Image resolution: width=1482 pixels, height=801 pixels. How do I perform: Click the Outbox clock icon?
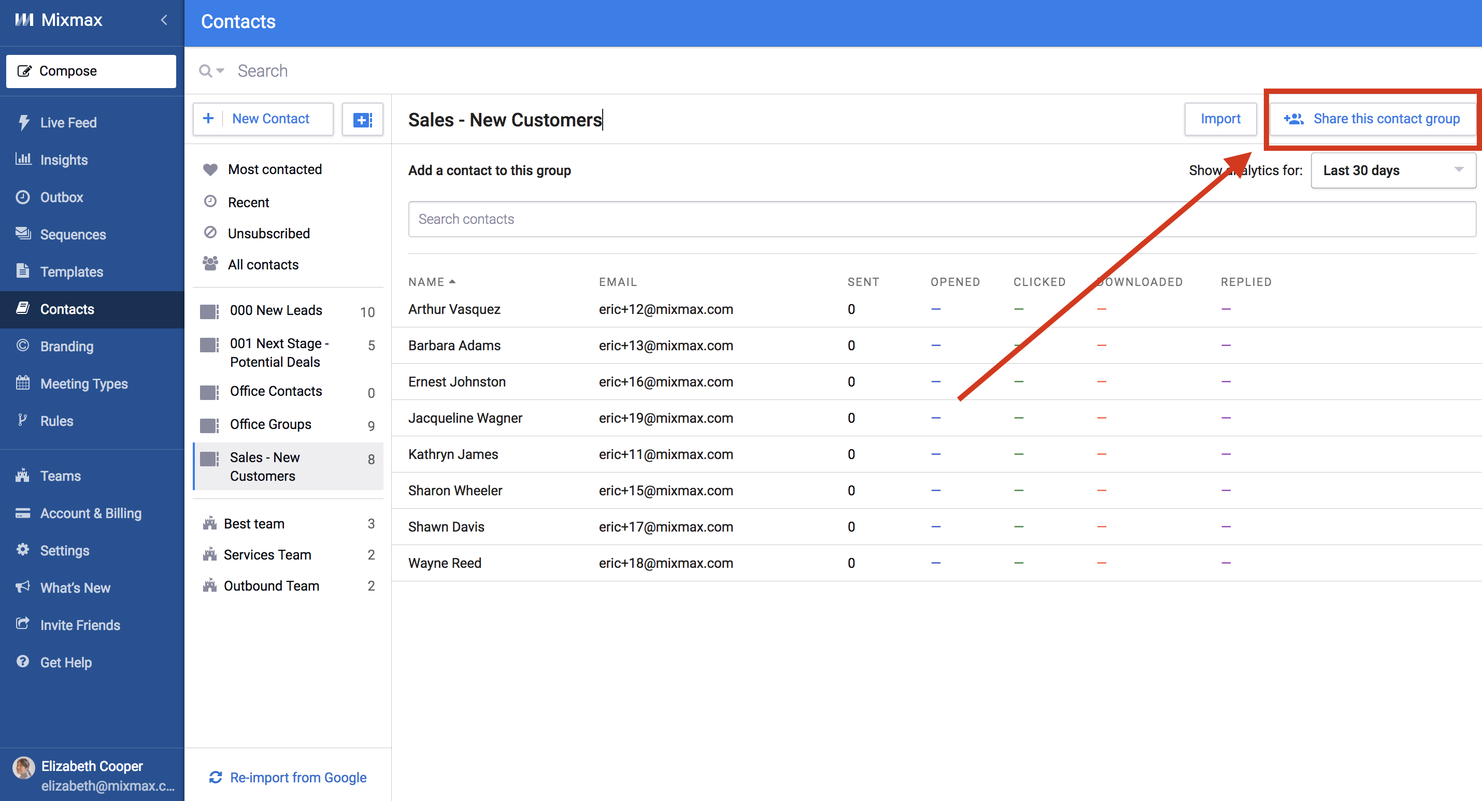[23, 197]
